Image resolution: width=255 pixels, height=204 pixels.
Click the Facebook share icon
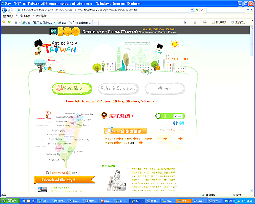click(x=175, y=123)
